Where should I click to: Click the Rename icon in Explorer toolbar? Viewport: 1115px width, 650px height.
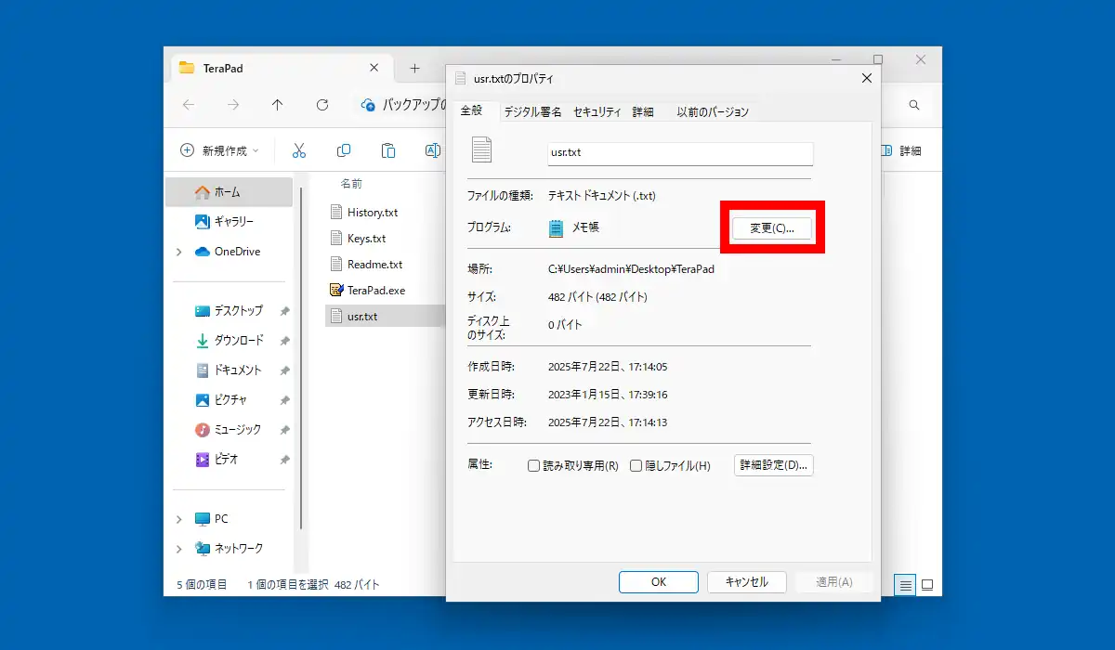tap(433, 150)
